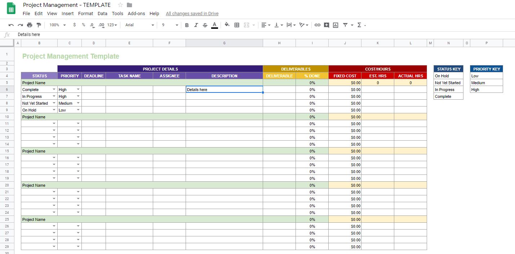Open vertical align options
The image size is (515, 254).
pos(279,25)
